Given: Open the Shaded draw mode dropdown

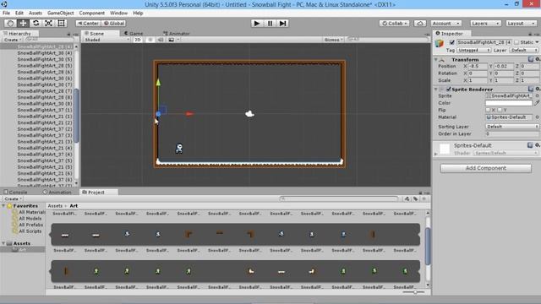Looking at the screenshot, I should click(x=107, y=40).
